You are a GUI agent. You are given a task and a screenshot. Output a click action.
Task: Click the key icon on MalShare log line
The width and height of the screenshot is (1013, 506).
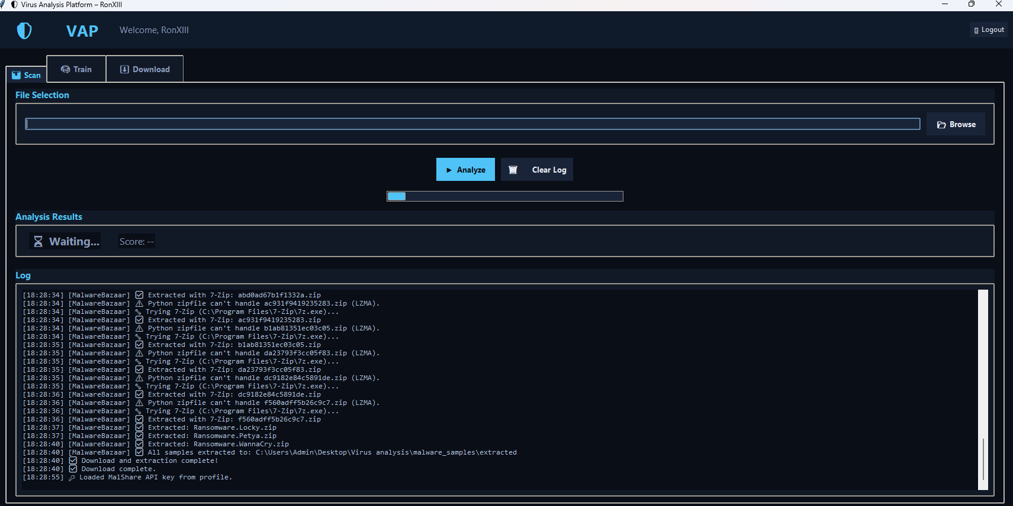tap(72, 478)
